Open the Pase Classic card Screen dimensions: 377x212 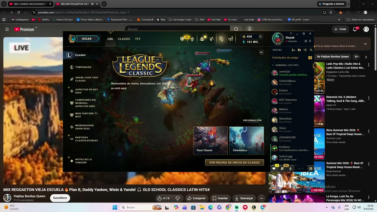click(x=210, y=141)
